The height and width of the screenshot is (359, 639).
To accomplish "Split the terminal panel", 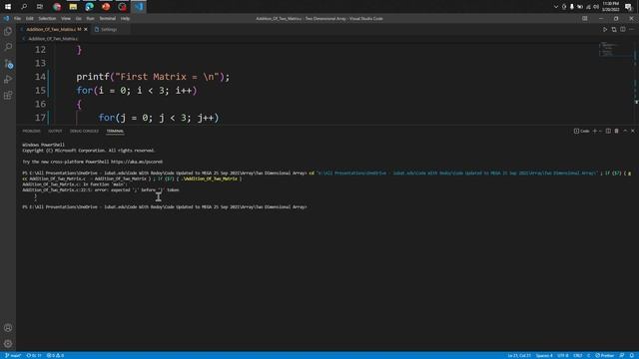I will 608,131.
